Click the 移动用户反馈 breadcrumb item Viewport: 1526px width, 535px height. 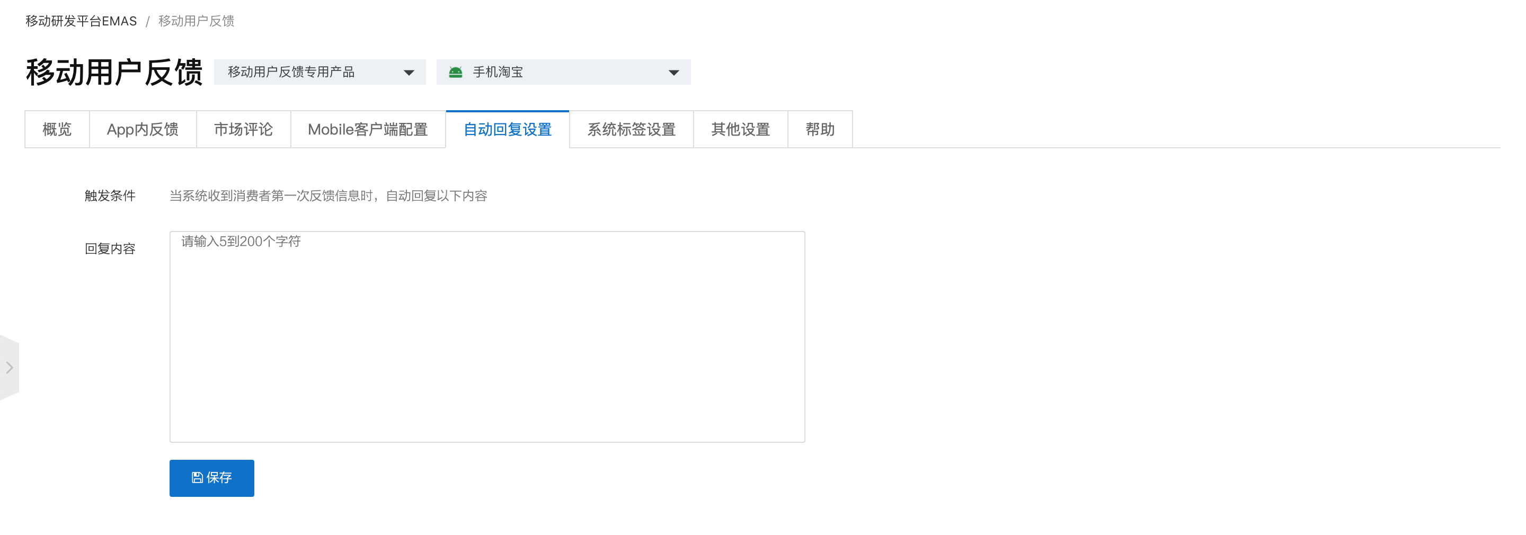[196, 21]
